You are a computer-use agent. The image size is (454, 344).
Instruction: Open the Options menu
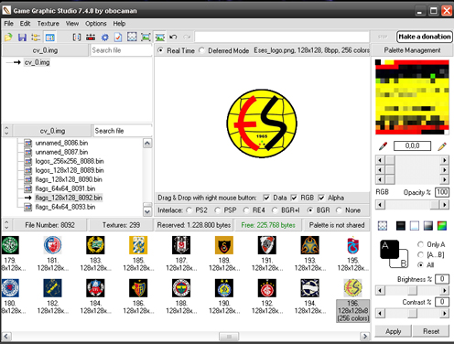click(96, 24)
